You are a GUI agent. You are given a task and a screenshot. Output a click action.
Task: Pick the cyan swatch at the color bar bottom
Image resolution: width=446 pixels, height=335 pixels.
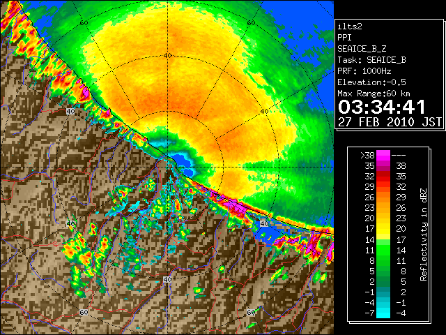pyautogui.click(x=383, y=313)
